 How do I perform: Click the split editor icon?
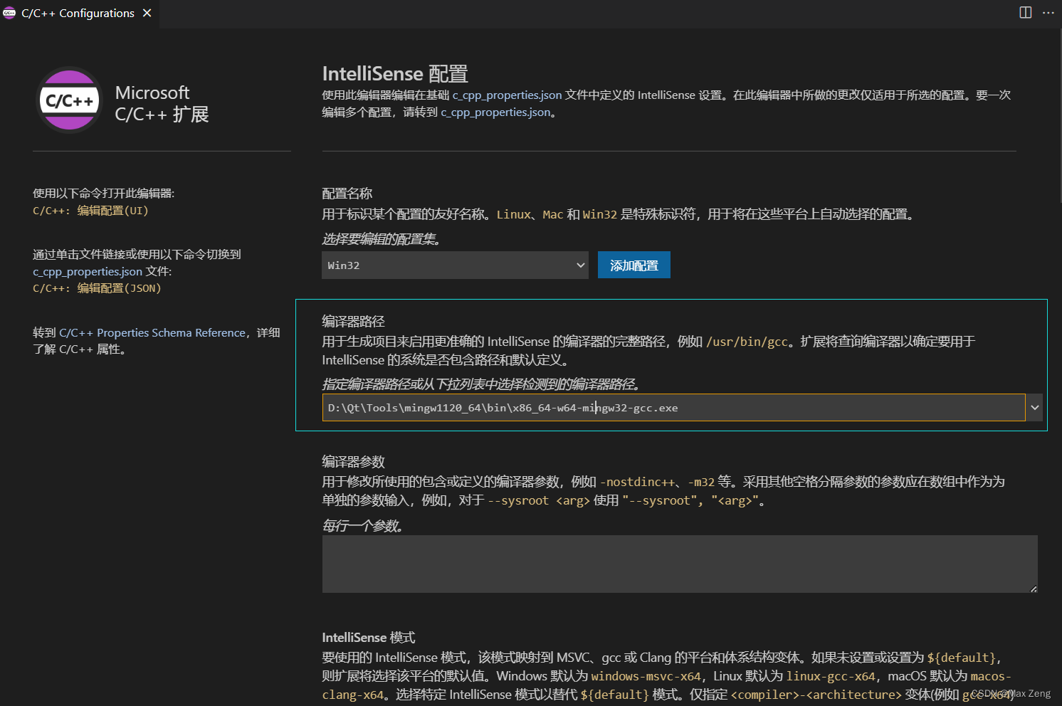coord(1026,13)
